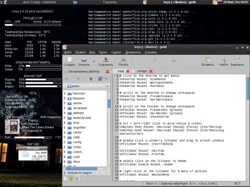Click the Вставить paste icon
Image resolution: width=250 pixels, height=187 pixels.
207,60
